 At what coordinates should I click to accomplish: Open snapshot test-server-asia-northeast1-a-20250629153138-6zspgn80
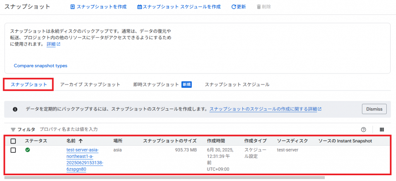tap(85, 160)
